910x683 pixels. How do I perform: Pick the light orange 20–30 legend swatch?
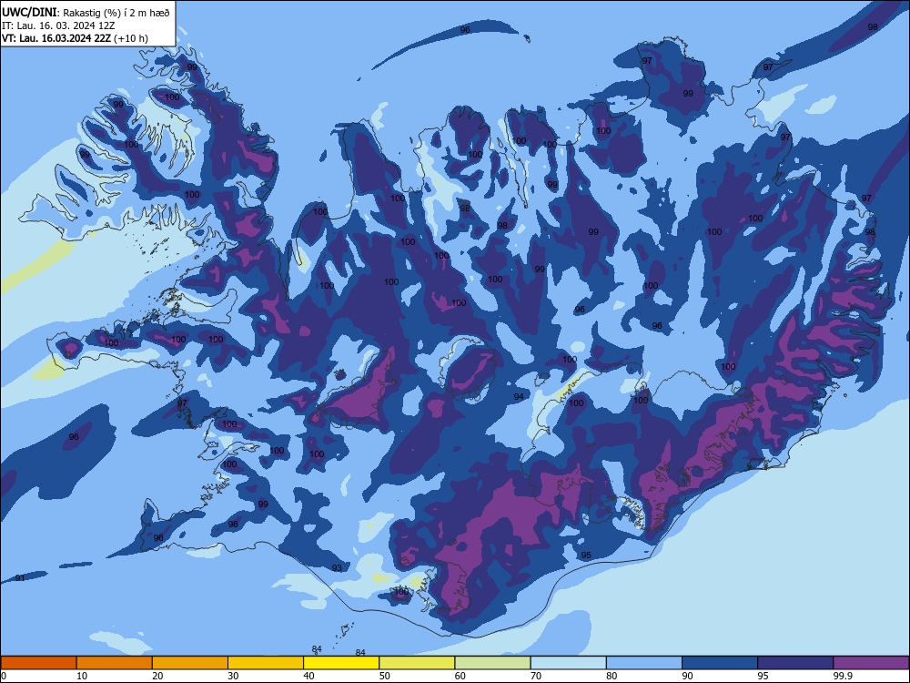(190, 663)
